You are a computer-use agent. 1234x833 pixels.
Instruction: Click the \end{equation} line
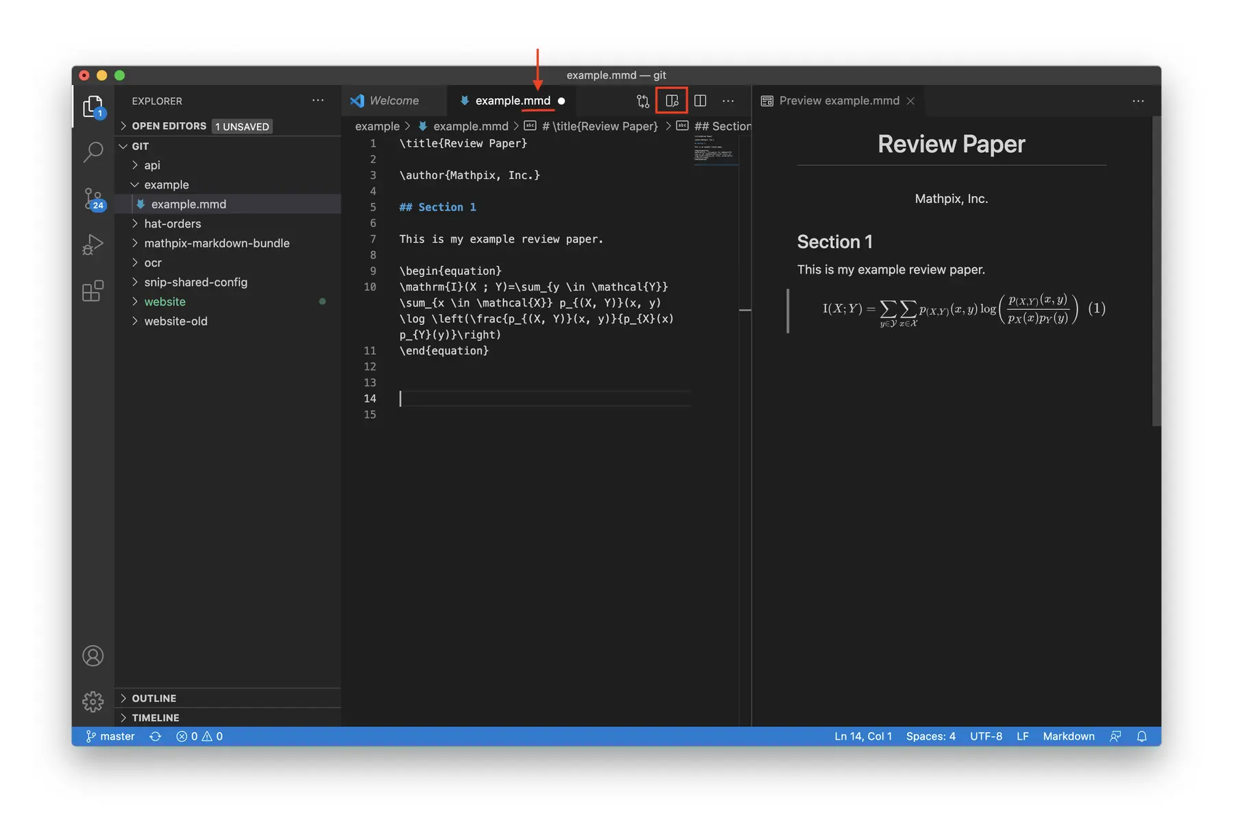tap(444, 351)
